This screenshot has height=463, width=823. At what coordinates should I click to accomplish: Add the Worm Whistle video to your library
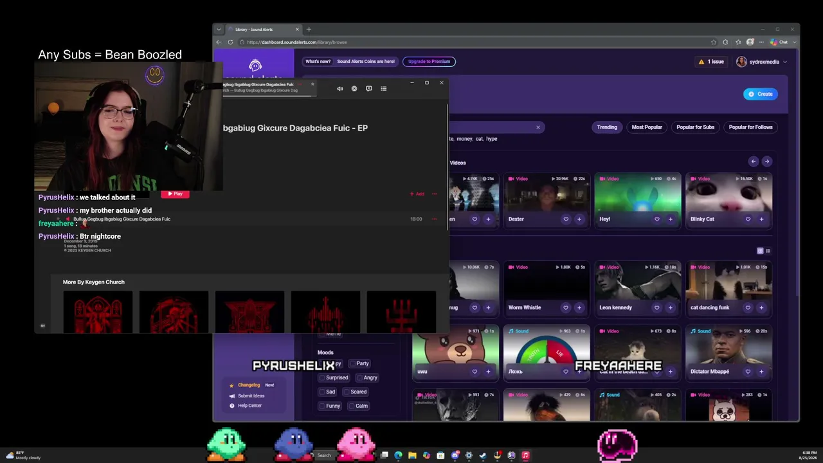coord(579,307)
